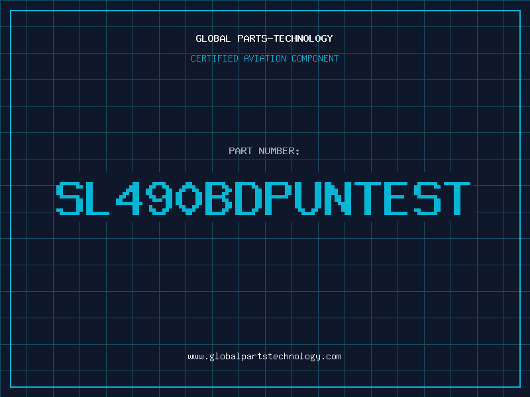Viewport: 530px width, 397px height.
Task: Click the CERTIFIED AVIATION COMPONENT subtitle
Action: click(264, 58)
